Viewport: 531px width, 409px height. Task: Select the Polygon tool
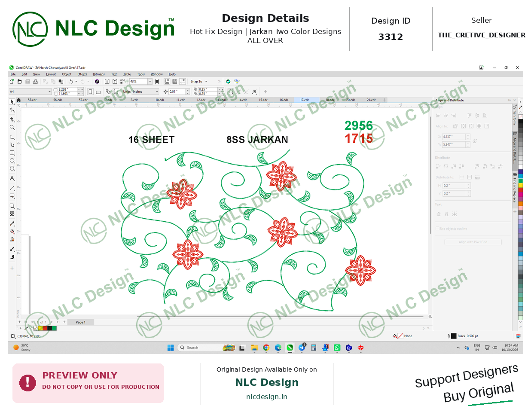(x=12, y=168)
